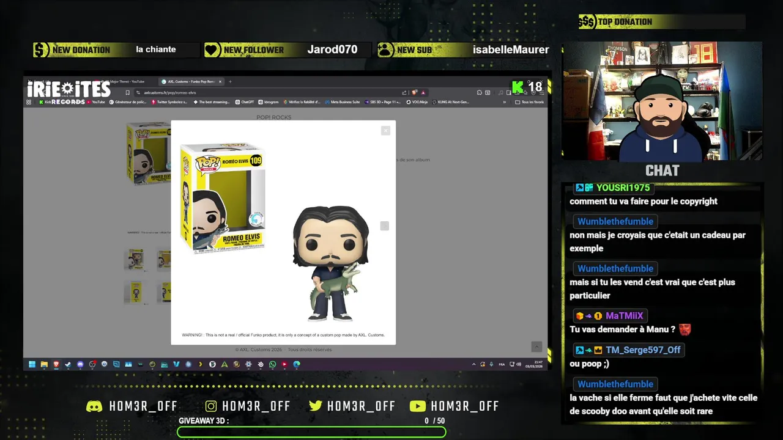Open the Tous les favoris folder
783x440 pixels.
(530, 102)
